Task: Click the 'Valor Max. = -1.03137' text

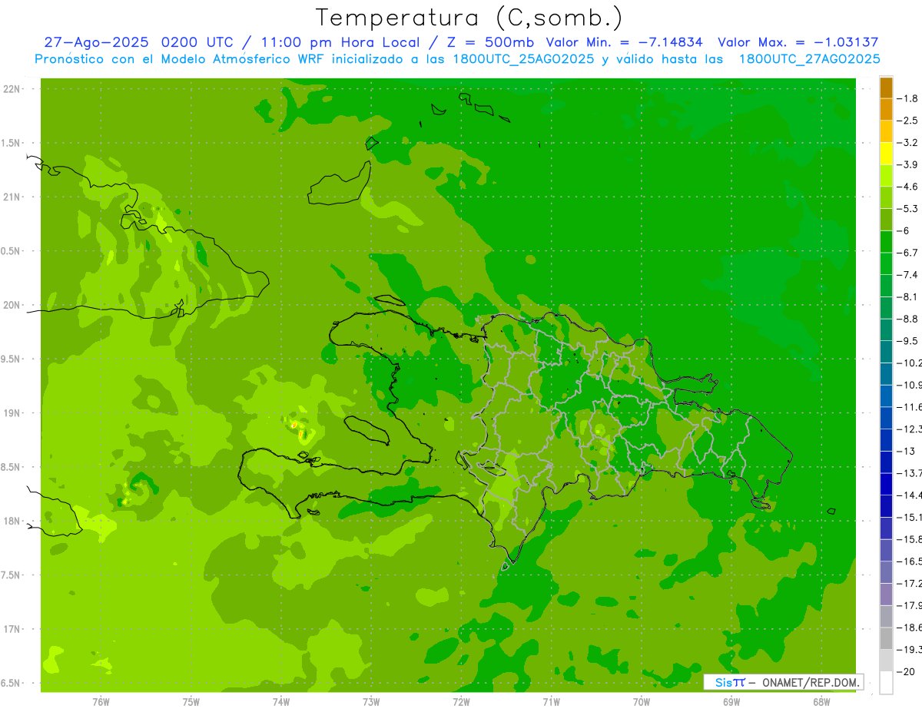Action: pos(798,42)
